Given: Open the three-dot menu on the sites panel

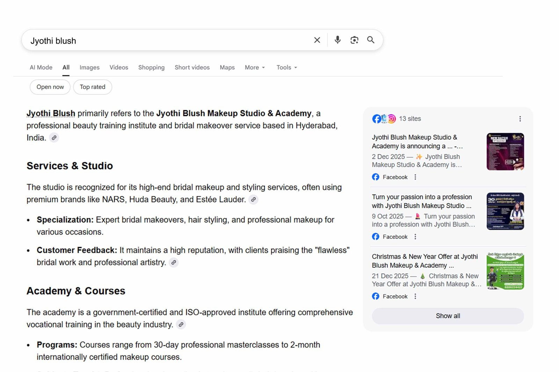Looking at the screenshot, I should point(520,119).
